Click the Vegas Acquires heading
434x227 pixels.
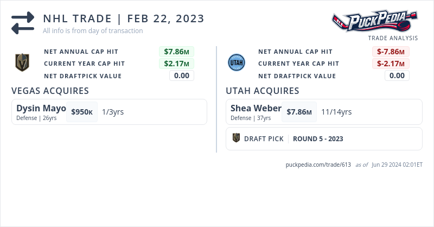coord(50,91)
